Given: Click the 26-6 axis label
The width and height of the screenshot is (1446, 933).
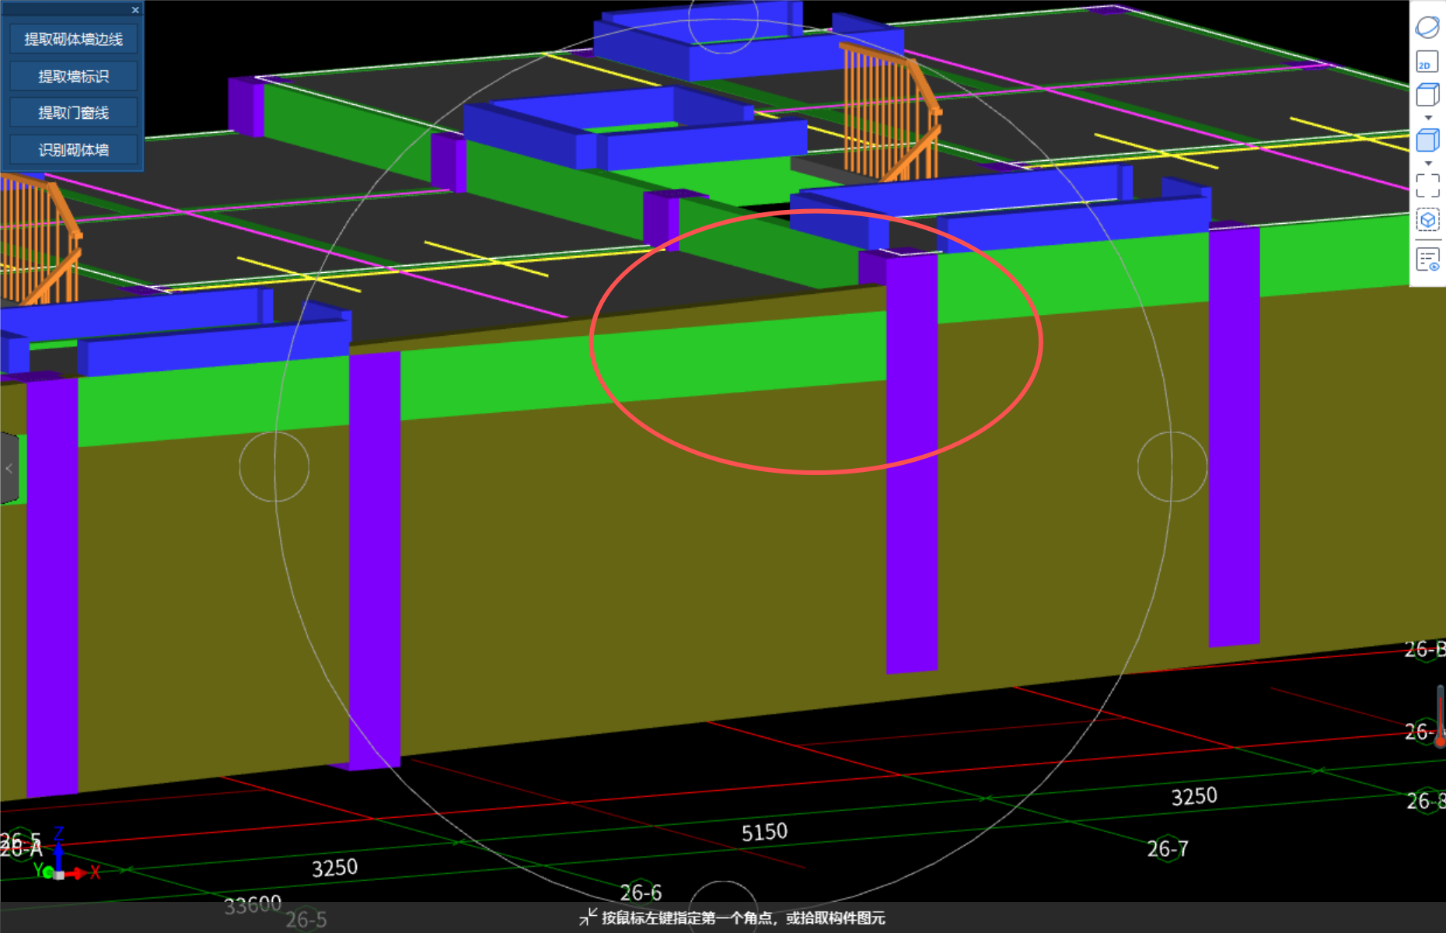Looking at the screenshot, I should [641, 893].
